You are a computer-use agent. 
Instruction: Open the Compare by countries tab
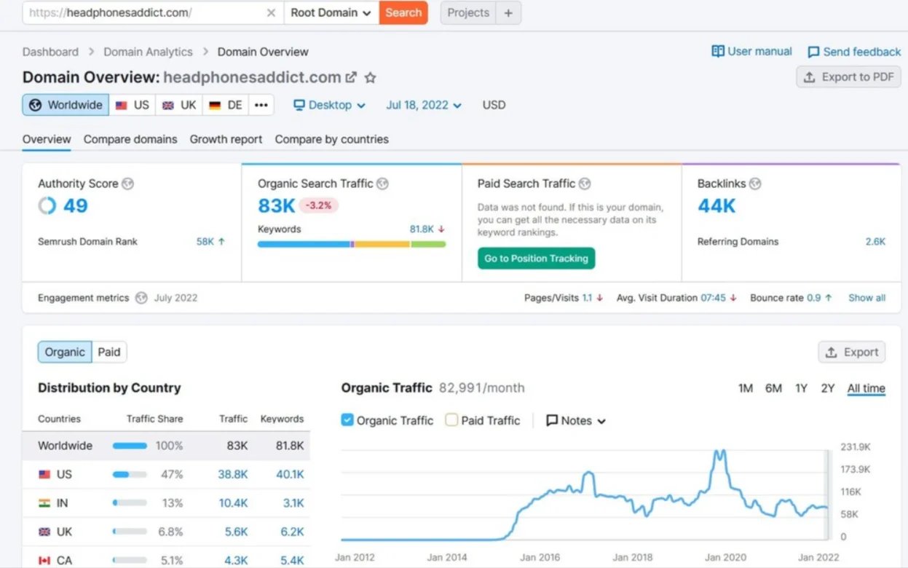click(331, 139)
